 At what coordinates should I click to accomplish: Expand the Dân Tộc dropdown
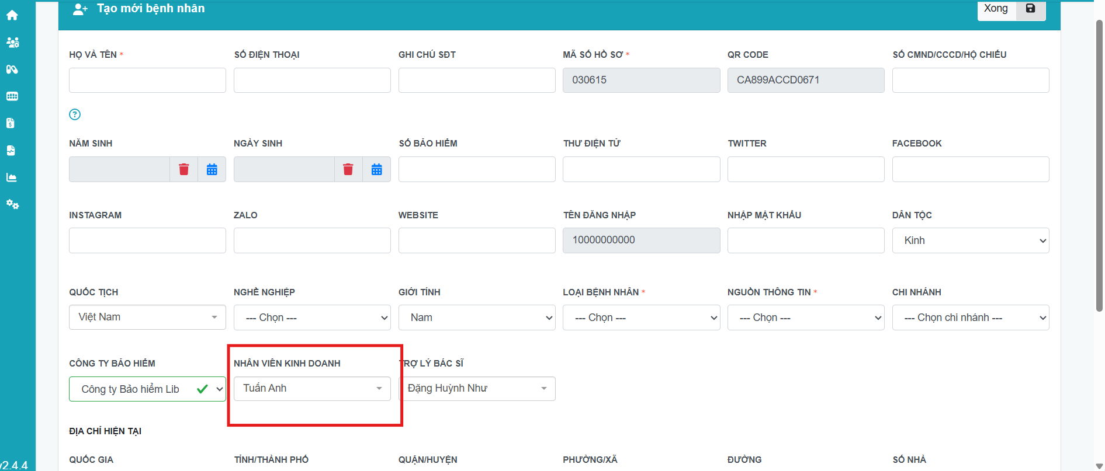970,240
